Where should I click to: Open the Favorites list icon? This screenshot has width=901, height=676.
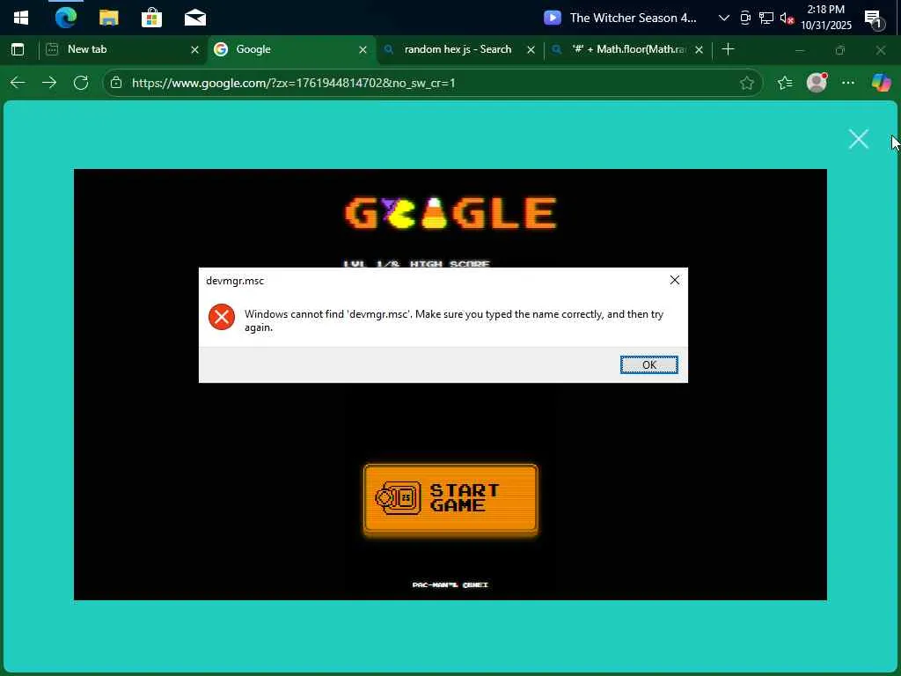(785, 84)
